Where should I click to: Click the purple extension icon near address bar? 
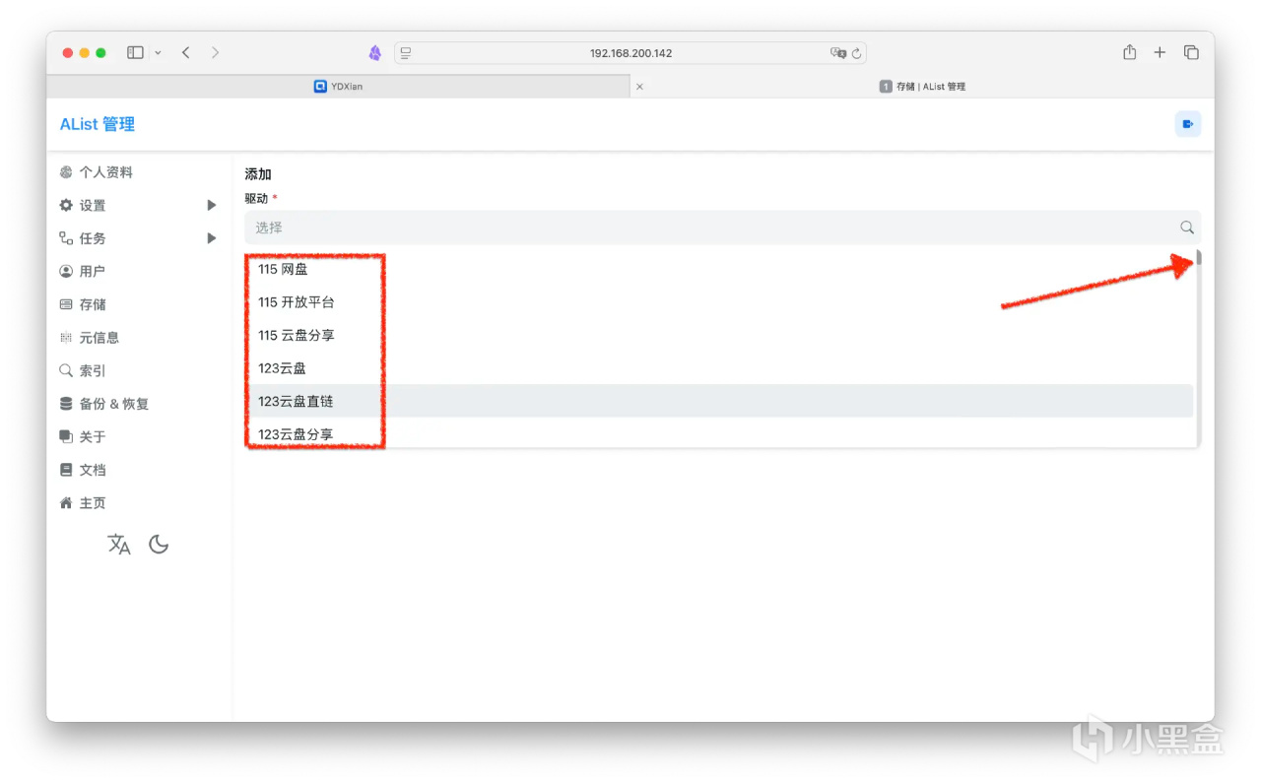[x=375, y=53]
